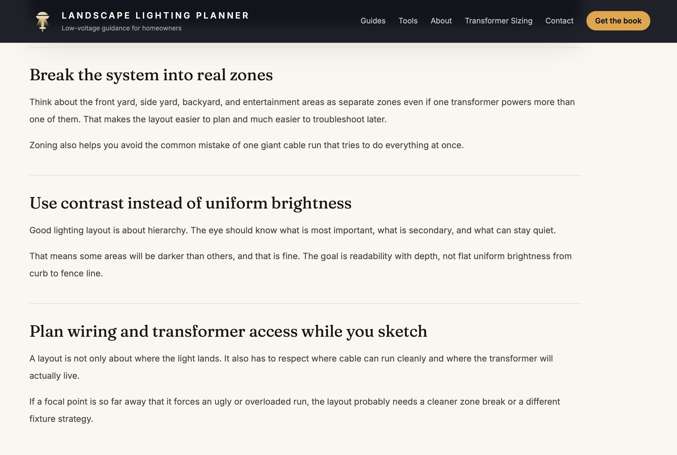
Task: Click the divider line above Use contrast heading
Action: tap(305, 175)
